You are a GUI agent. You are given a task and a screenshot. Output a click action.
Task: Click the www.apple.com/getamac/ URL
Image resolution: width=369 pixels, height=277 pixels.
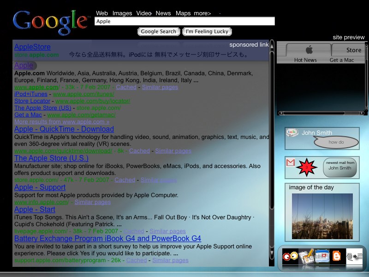click(x=82, y=114)
